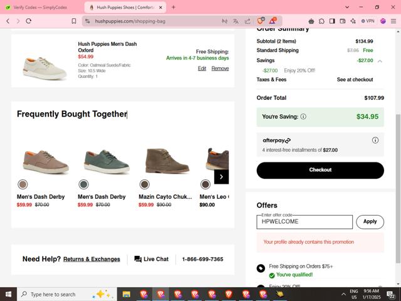Viewport: 401px width, 301px height.
Task: Start a Live Chat session
Action: [152, 259]
